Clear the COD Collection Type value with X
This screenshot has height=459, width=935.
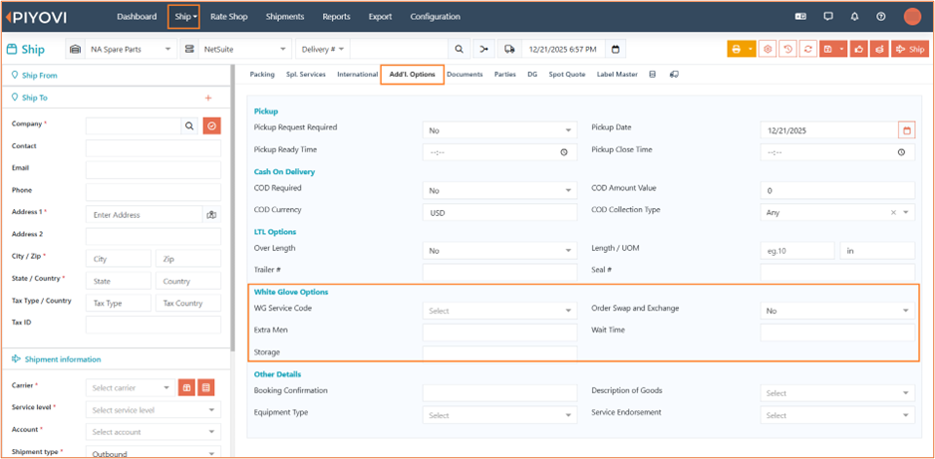tap(893, 212)
